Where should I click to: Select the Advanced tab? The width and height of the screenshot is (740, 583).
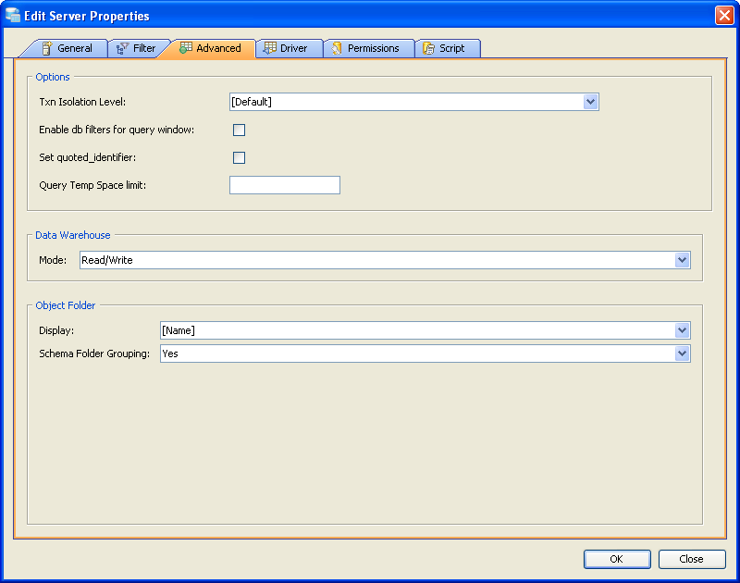click(211, 48)
